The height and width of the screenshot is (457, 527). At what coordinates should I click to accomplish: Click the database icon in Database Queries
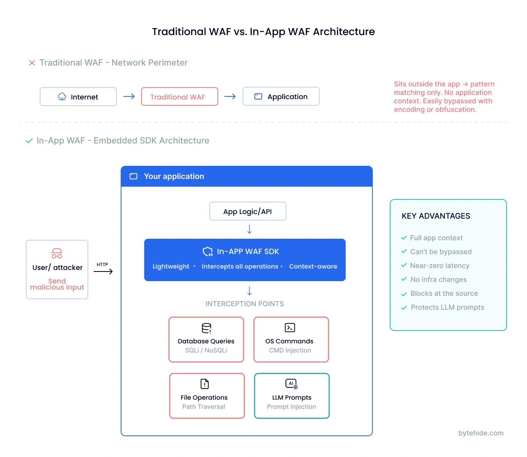(x=206, y=329)
